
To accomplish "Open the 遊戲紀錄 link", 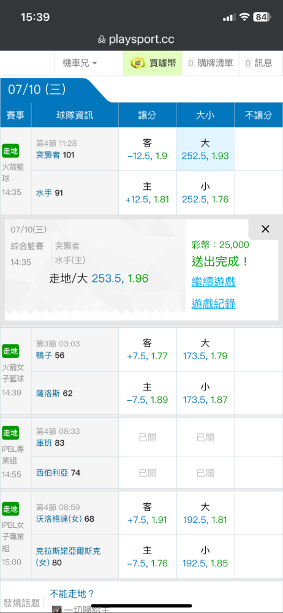I will (x=213, y=303).
